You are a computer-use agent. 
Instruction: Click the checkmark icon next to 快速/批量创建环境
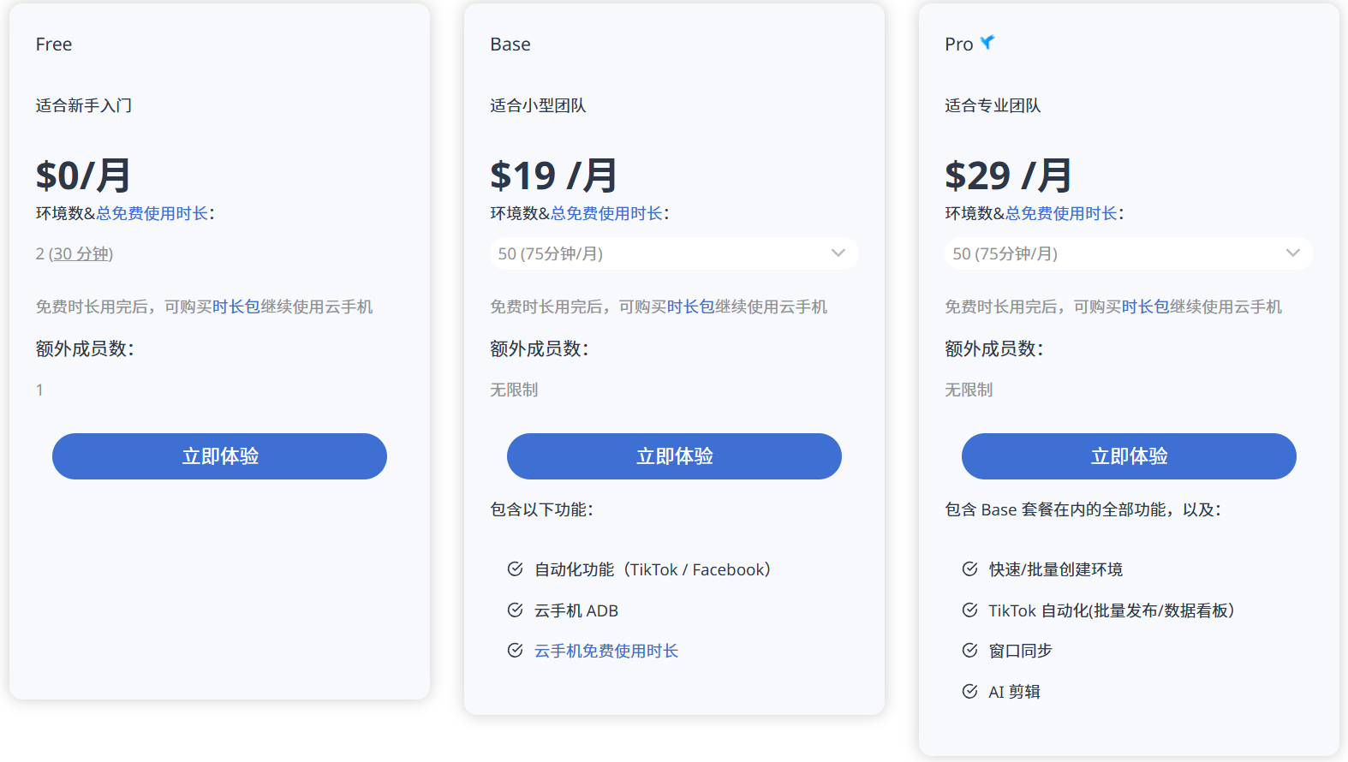point(969,569)
